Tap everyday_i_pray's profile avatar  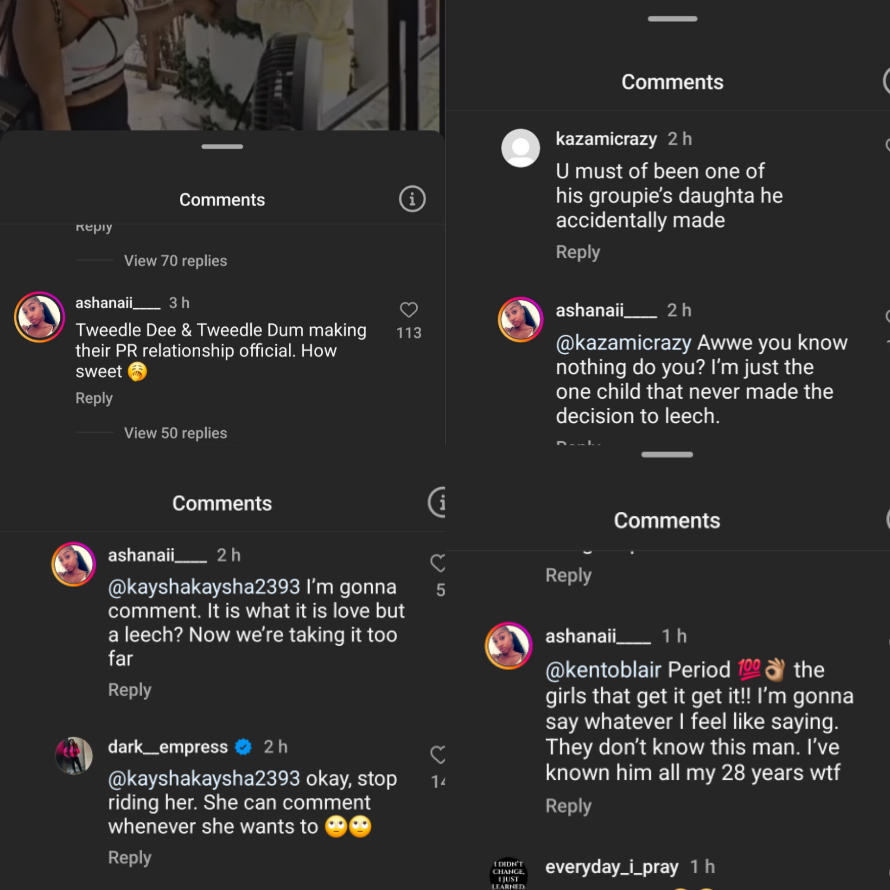tap(509, 874)
